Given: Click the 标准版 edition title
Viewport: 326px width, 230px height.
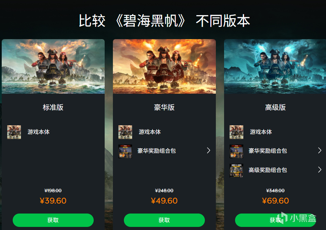Looking at the screenshot, I should click(x=53, y=107).
